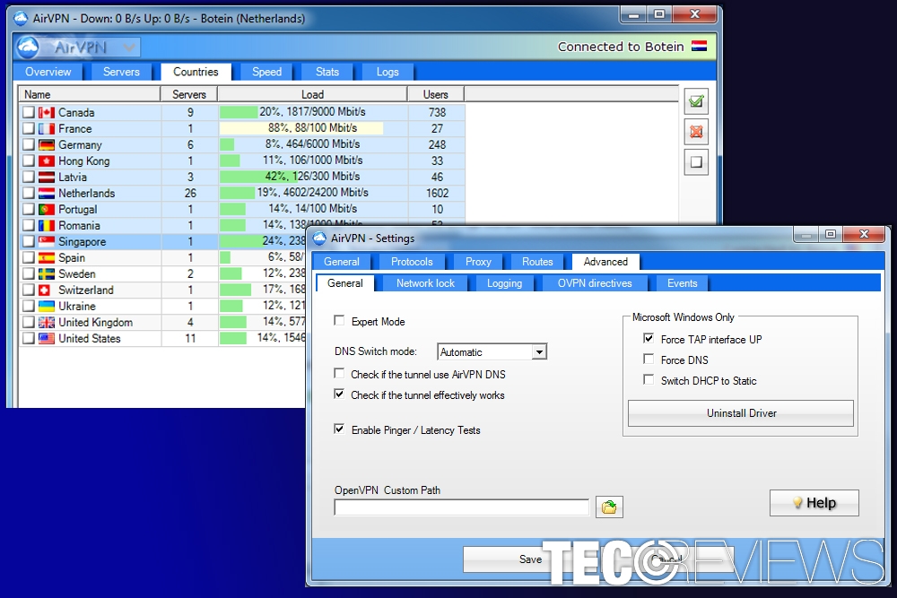Screen dimensions: 897x598
Task: Click the United Kingdom flag icon in the list
Action: tap(47, 323)
